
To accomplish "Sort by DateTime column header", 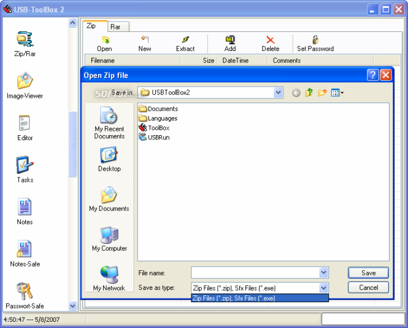I will [x=242, y=60].
